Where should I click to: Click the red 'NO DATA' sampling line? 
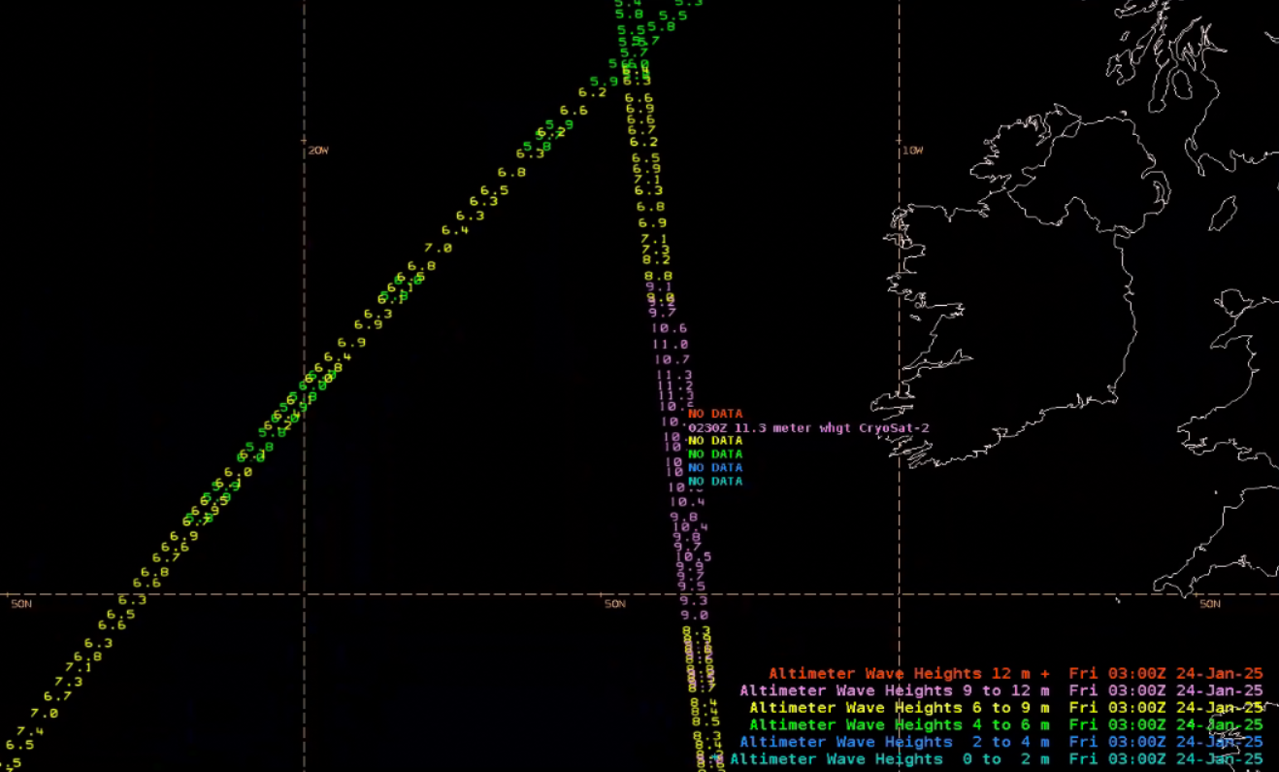pos(715,414)
